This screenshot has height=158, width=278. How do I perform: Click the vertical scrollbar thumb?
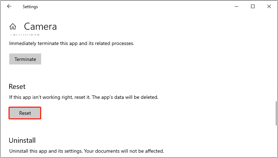coord(276,113)
